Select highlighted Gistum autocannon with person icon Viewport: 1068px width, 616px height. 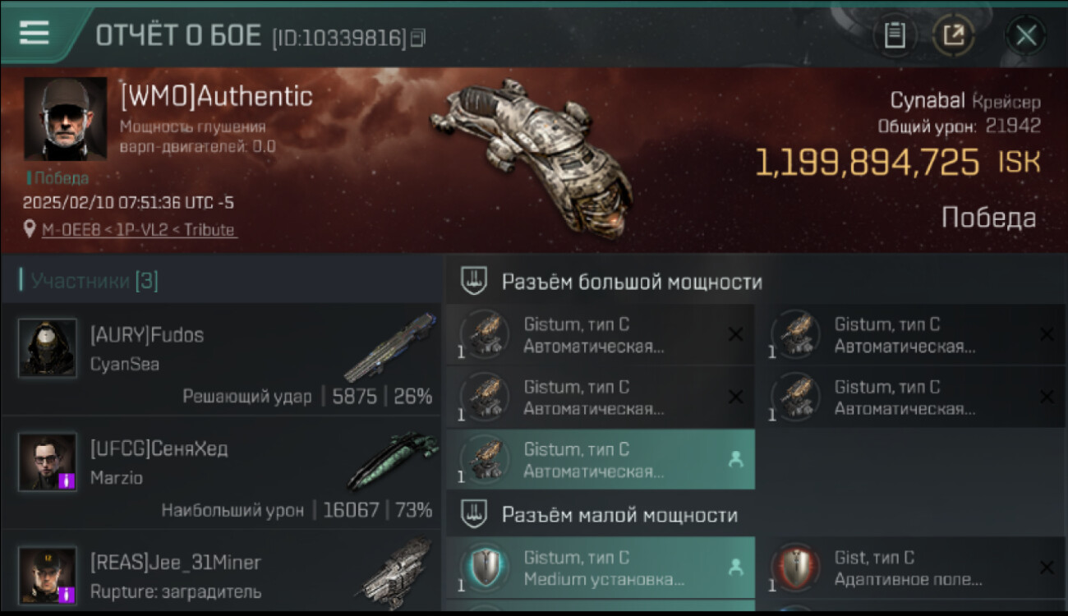[x=601, y=460]
